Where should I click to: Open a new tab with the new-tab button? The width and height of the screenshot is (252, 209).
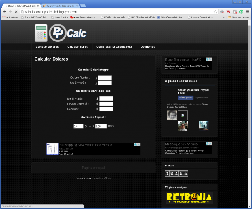(83, 6)
